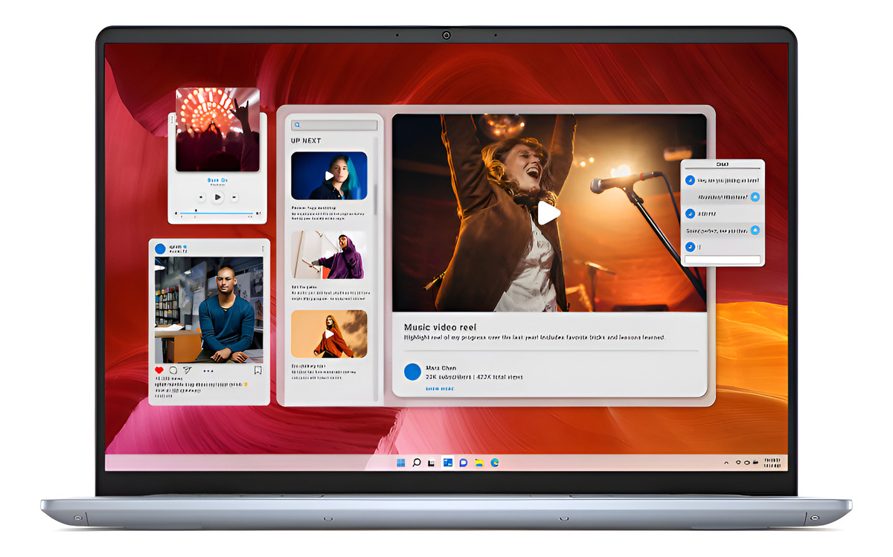Bookmark the photo post with the save icon
The image size is (893, 557).
tap(258, 370)
